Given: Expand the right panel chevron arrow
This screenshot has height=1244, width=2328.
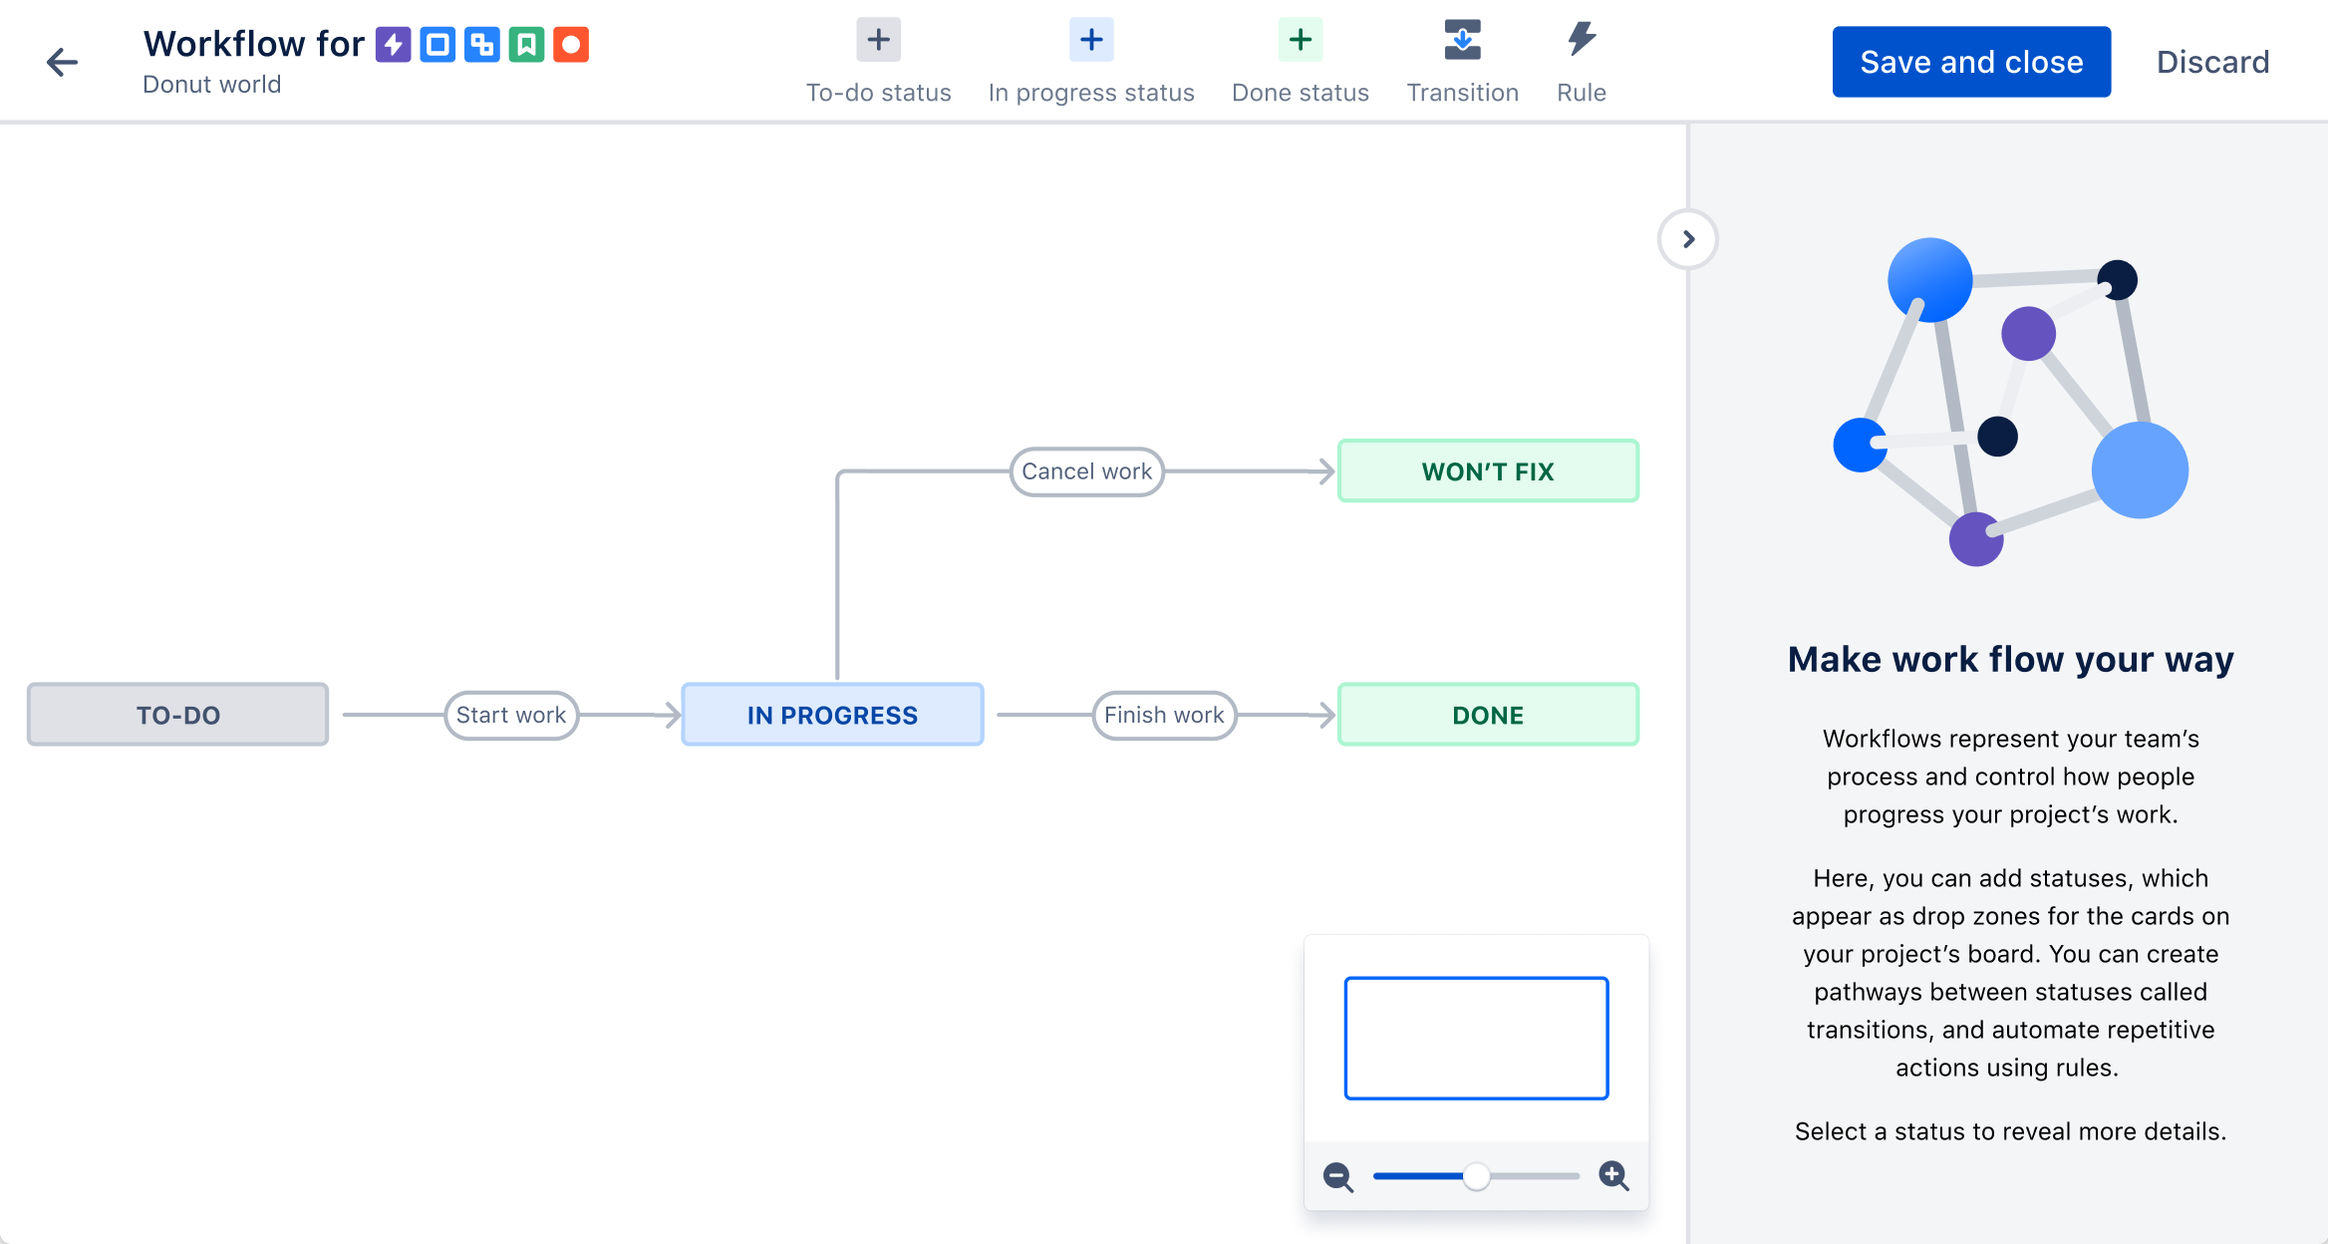Looking at the screenshot, I should (x=1686, y=238).
